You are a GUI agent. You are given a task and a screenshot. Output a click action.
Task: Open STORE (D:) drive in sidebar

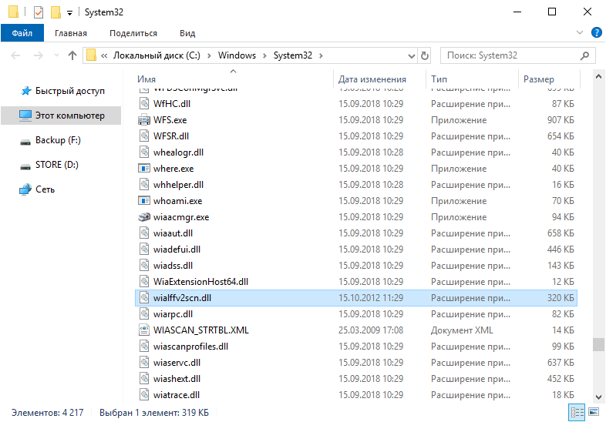pyautogui.click(x=57, y=165)
